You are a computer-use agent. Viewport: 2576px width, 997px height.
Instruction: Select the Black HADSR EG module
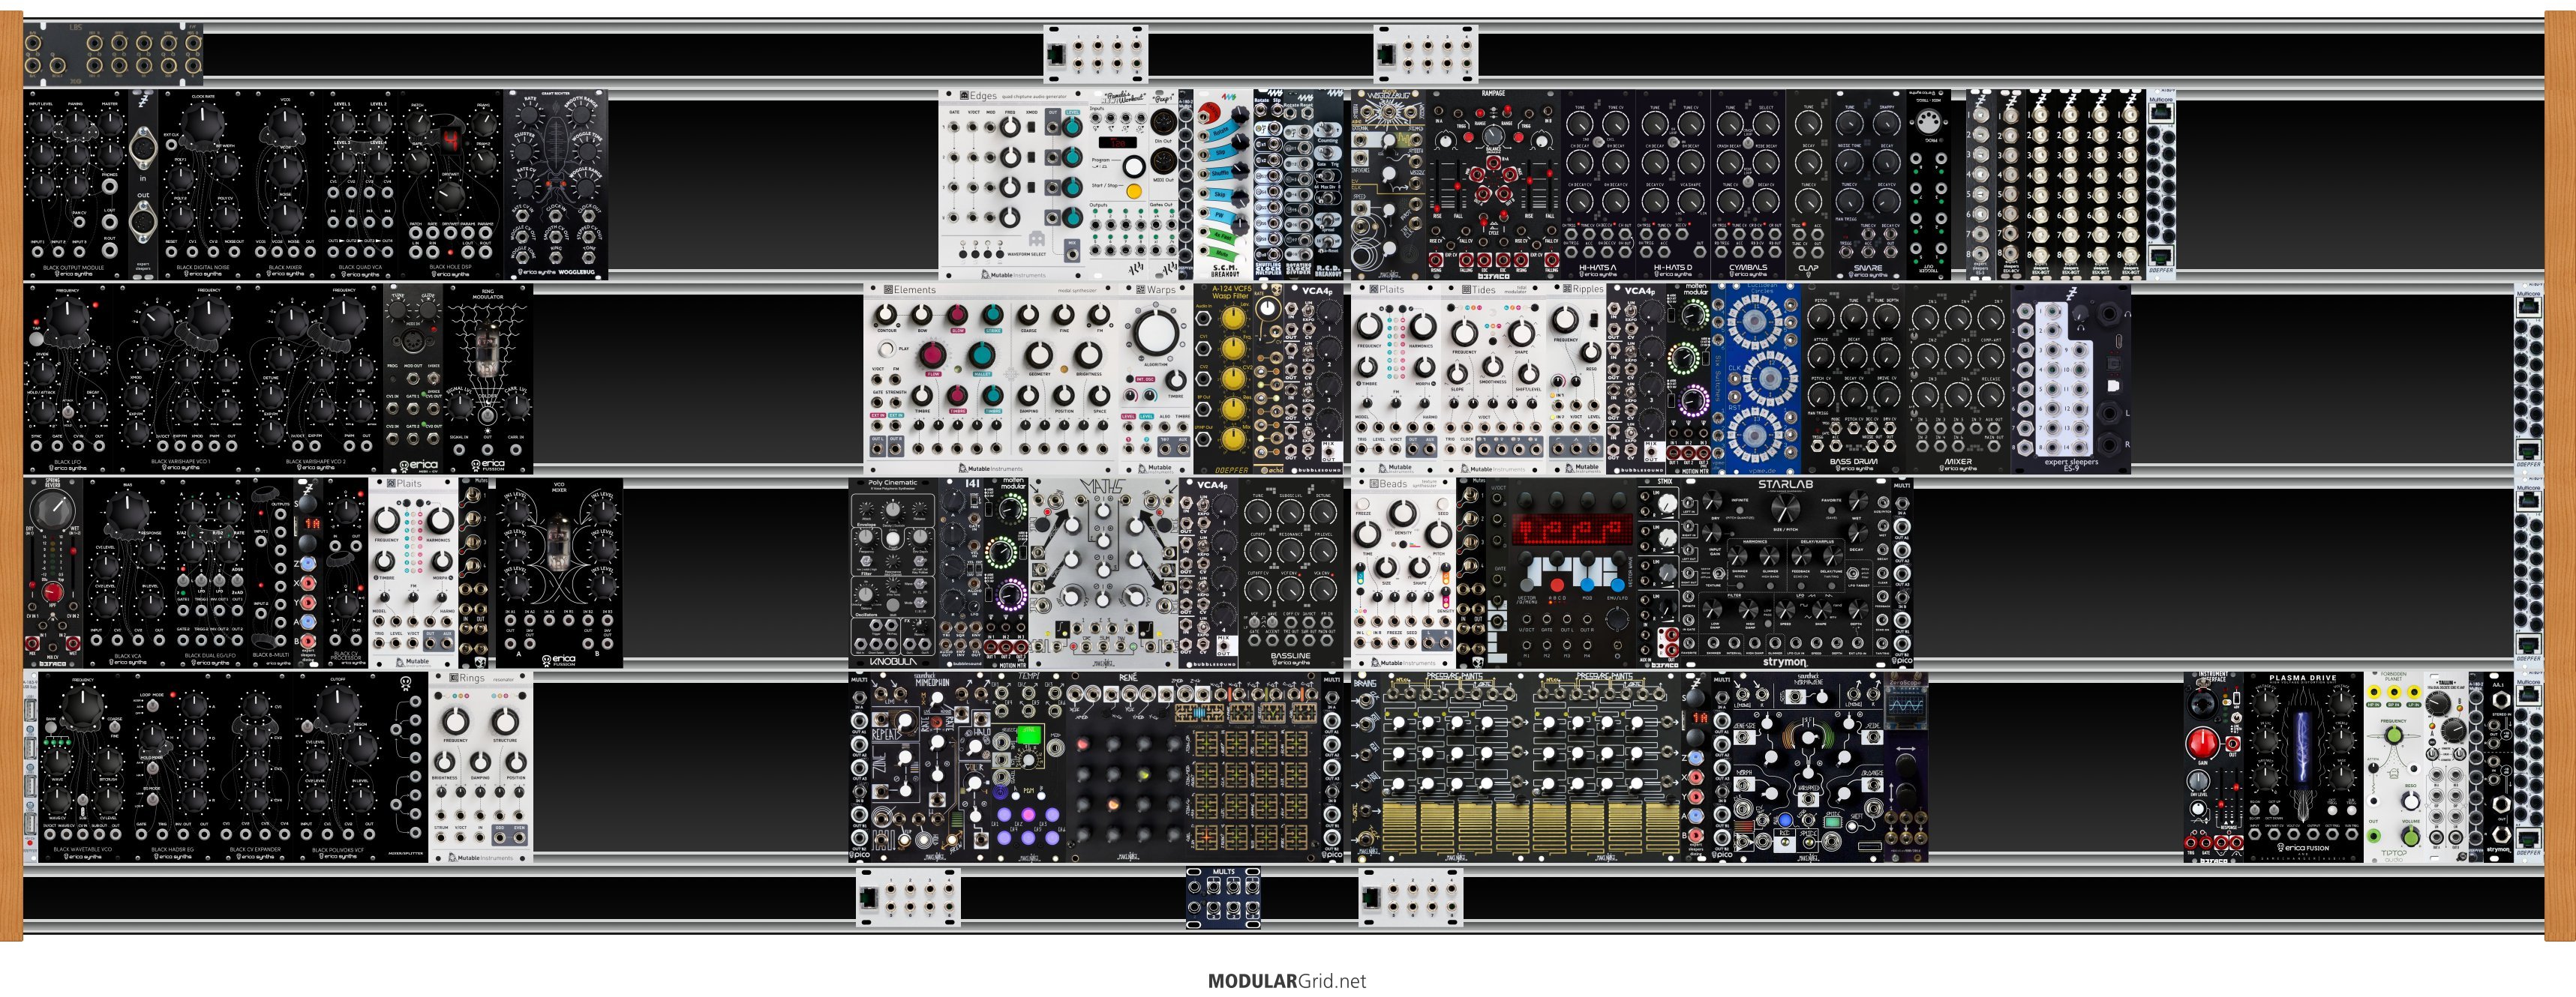click(x=173, y=766)
